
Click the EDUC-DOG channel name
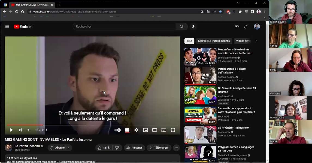pyautogui.click(x=223, y=117)
